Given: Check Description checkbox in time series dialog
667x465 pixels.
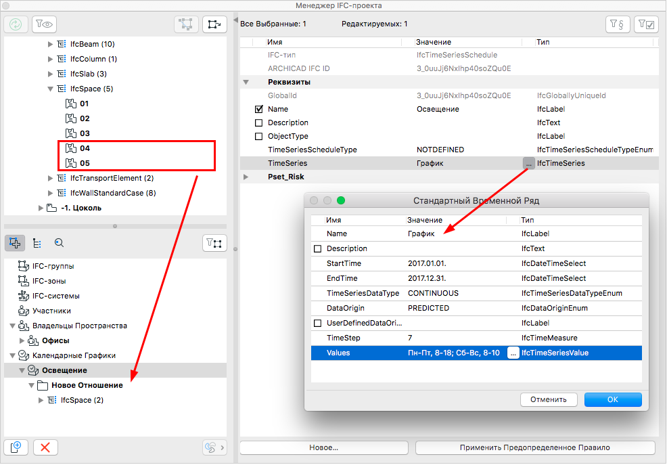Looking at the screenshot, I should [x=317, y=248].
